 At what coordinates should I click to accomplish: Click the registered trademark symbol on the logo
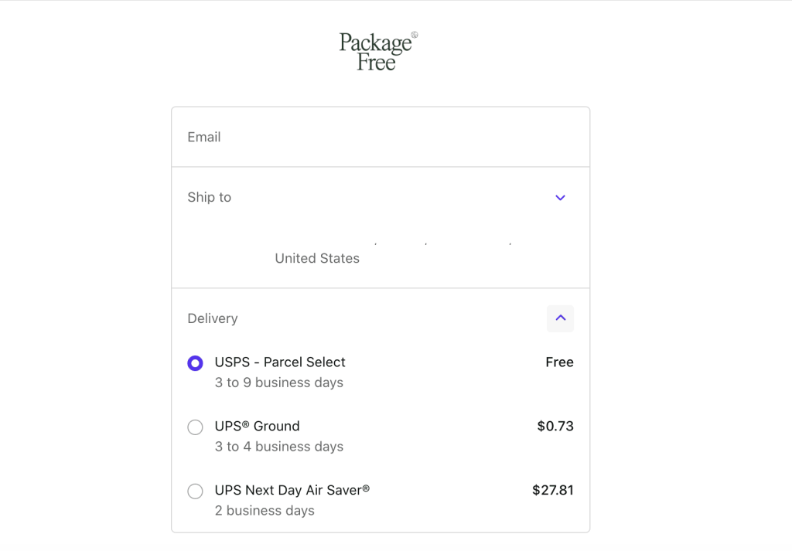point(415,35)
